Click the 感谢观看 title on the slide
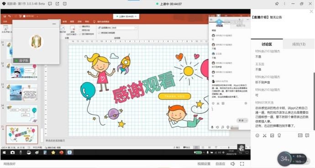 click(x=144, y=87)
